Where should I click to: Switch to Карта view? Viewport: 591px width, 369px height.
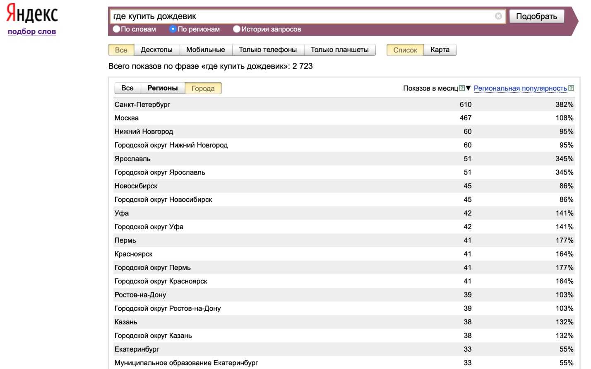[x=440, y=50]
